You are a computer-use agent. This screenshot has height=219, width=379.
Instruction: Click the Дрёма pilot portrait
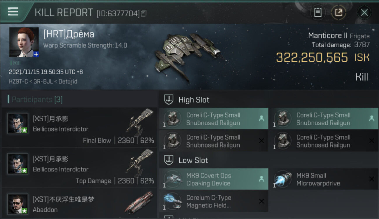[24, 42]
